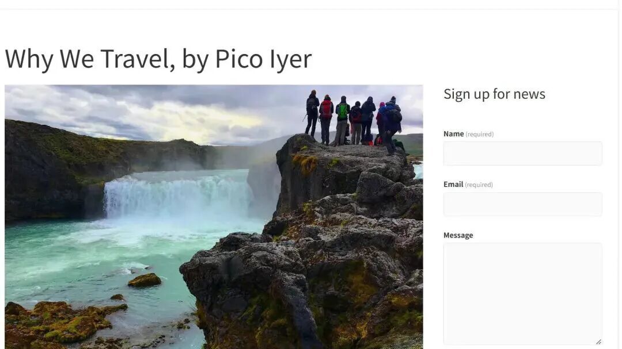This screenshot has width=622, height=349.
Task: Click the mossy rock in the river
Action: (145, 280)
